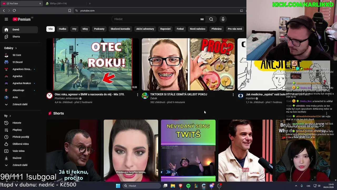Go back with browser back arrow
This screenshot has width=337, height=190.
click(x=4, y=11)
